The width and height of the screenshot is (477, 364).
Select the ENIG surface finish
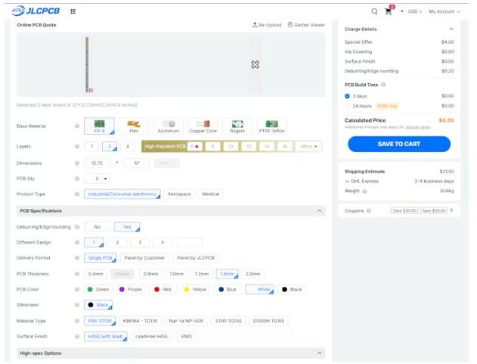[185, 337]
